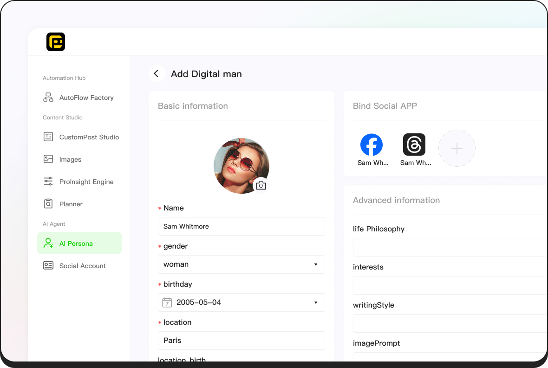
Task: Navigate to Planner in the sidebar
Action: pos(71,204)
